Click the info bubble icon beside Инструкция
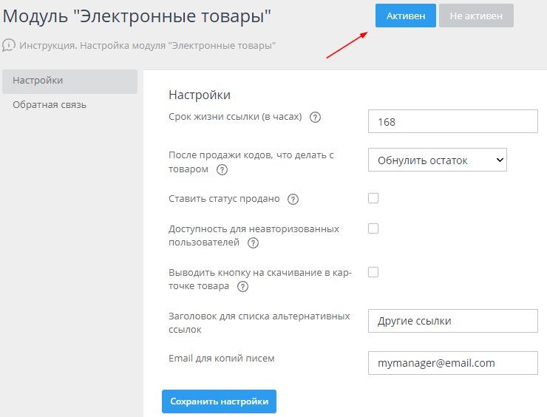This screenshot has height=417, width=547. (9, 46)
